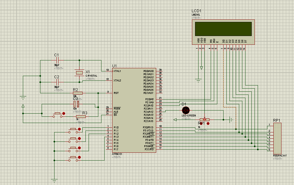Click the P3.1/TXD pin label

click(148, 131)
